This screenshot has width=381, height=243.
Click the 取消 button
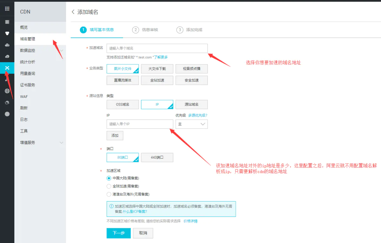[x=143, y=233]
